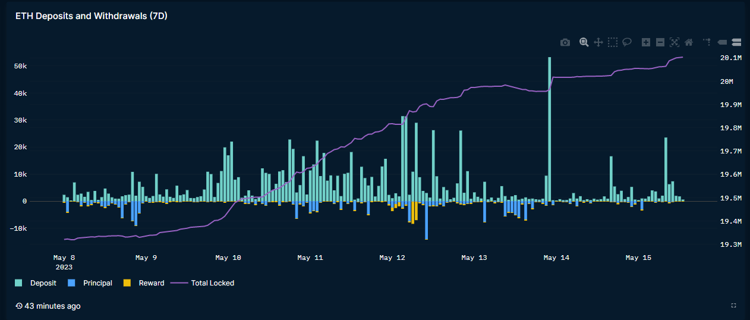Autoscale the chart axes
This screenshot has width=750, height=320.
pos(675,42)
